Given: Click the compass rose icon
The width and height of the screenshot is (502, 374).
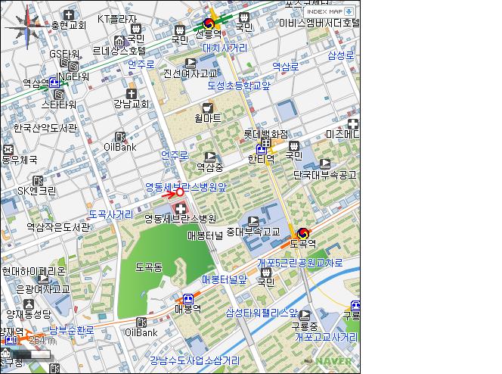Looking at the screenshot, I should coord(25,22).
